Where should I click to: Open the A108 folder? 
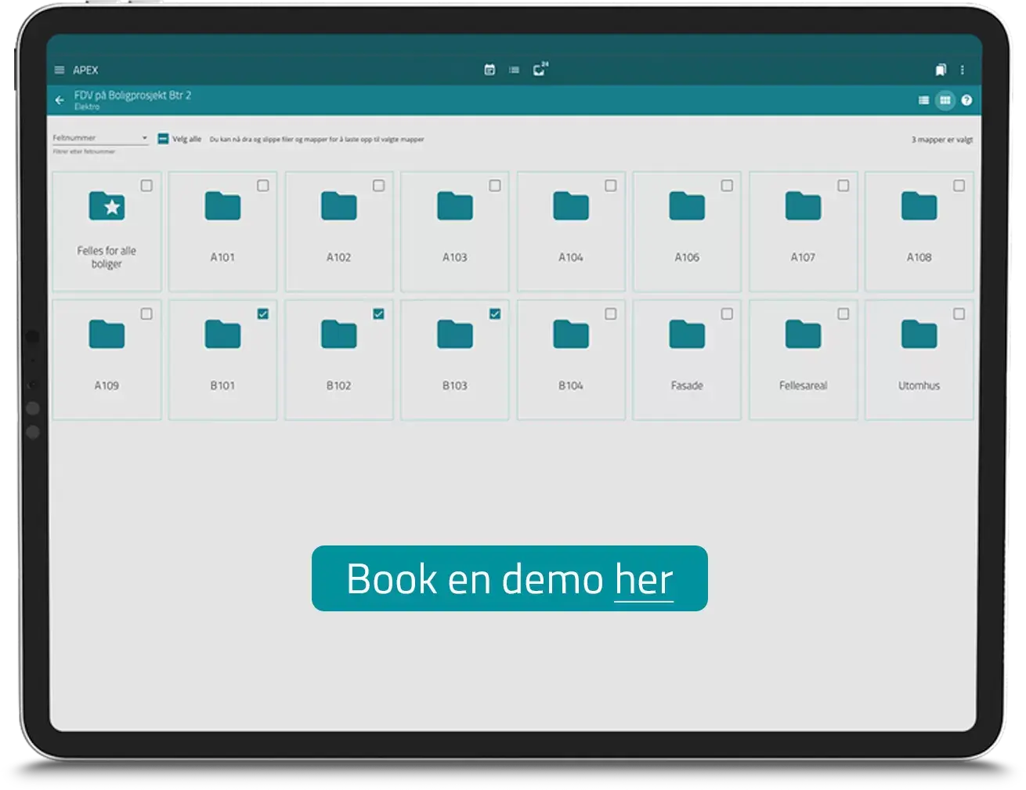919,231
